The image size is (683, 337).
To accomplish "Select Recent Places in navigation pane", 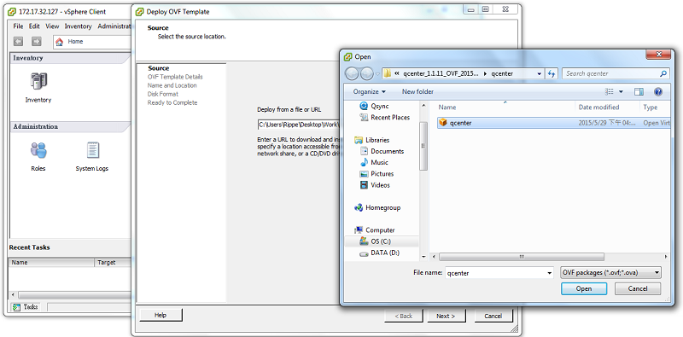I will (385, 117).
